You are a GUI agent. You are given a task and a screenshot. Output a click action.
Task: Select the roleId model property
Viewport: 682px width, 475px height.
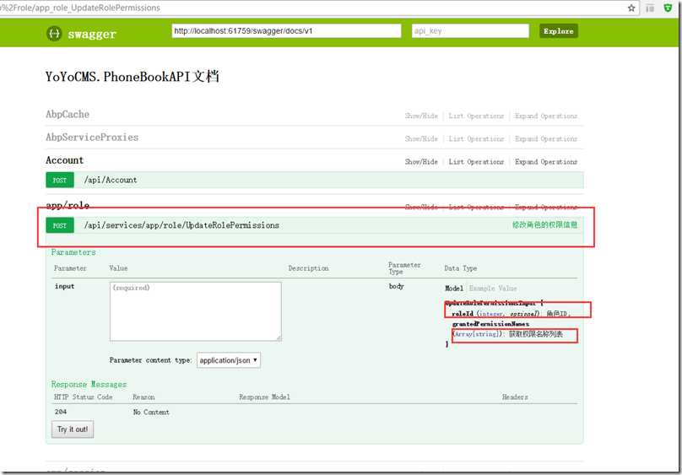click(463, 313)
